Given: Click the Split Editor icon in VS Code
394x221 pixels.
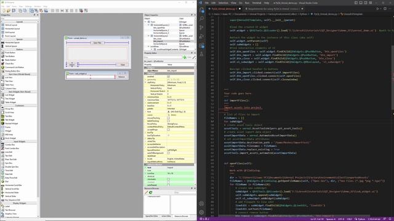Looking at the screenshot, I should [385, 9].
